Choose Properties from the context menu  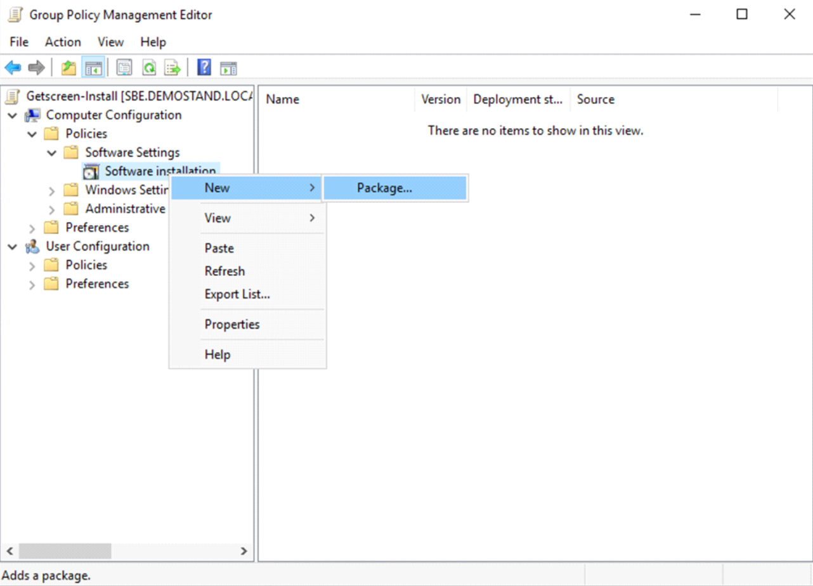pos(232,325)
